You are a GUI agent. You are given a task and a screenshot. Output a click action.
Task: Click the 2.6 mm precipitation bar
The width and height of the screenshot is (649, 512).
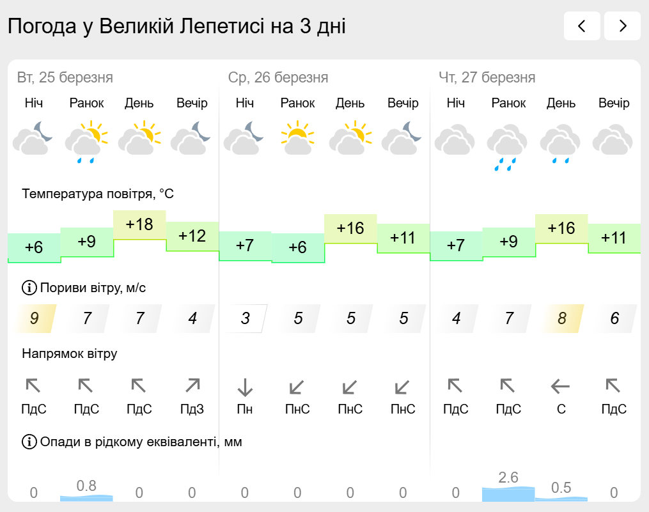[x=508, y=494]
